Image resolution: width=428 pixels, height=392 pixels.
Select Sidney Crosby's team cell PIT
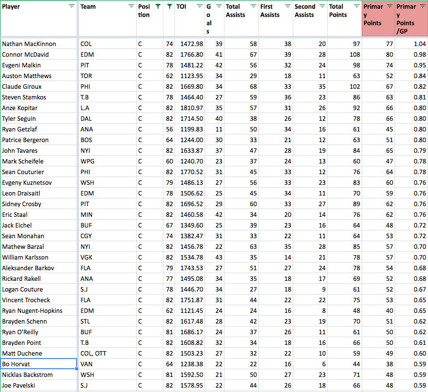(x=107, y=204)
